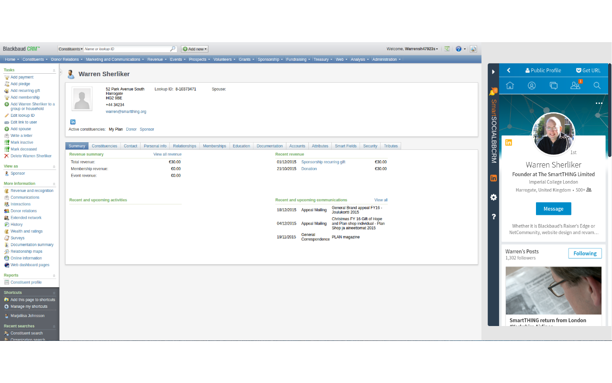Click the LinkedIn icon on constituent record
The height and width of the screenshot is (383, 612).
point(73,122)
